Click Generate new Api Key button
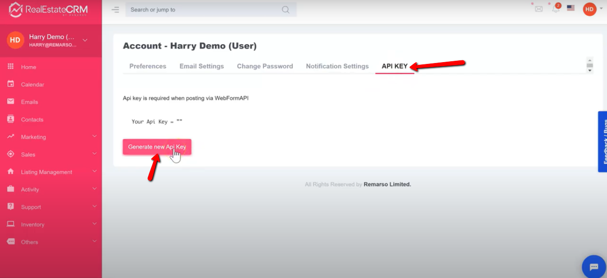This screenshot has height=278, width=607. pos(157,147)
